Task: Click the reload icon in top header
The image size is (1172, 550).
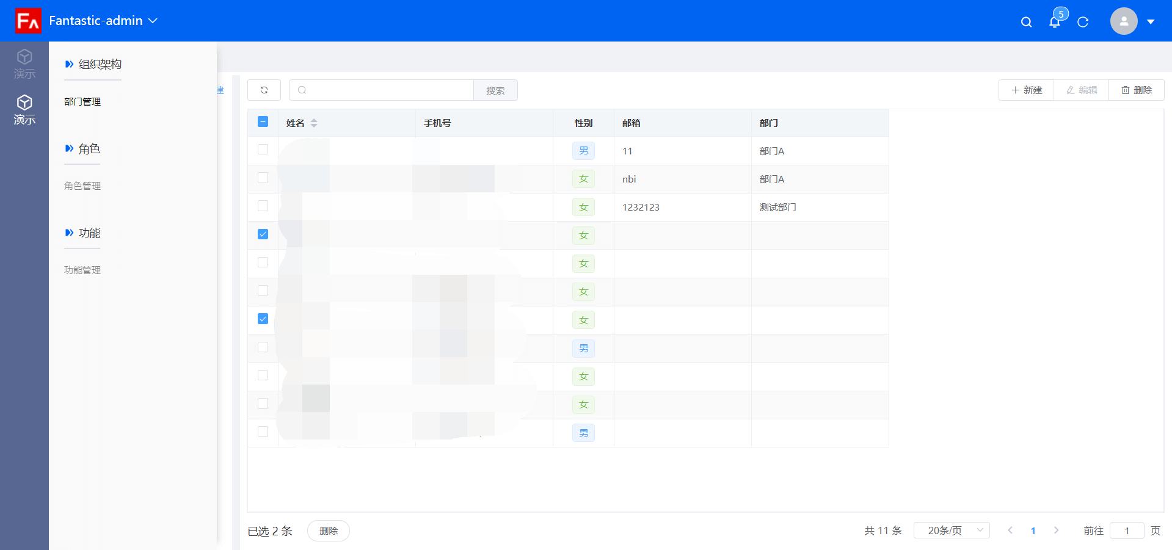Action: tap(1083, 22)
